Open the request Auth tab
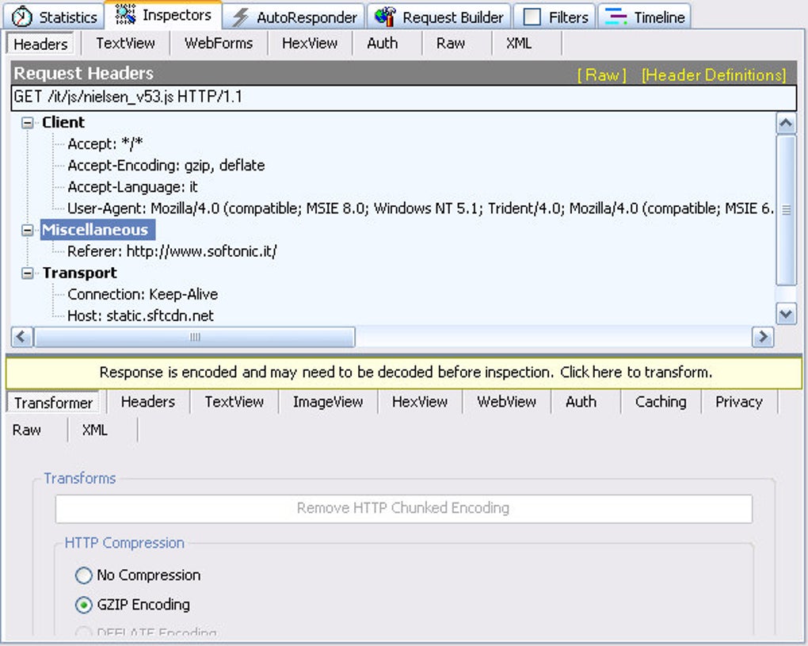This screenshot has height=646, width=808. 383,44
